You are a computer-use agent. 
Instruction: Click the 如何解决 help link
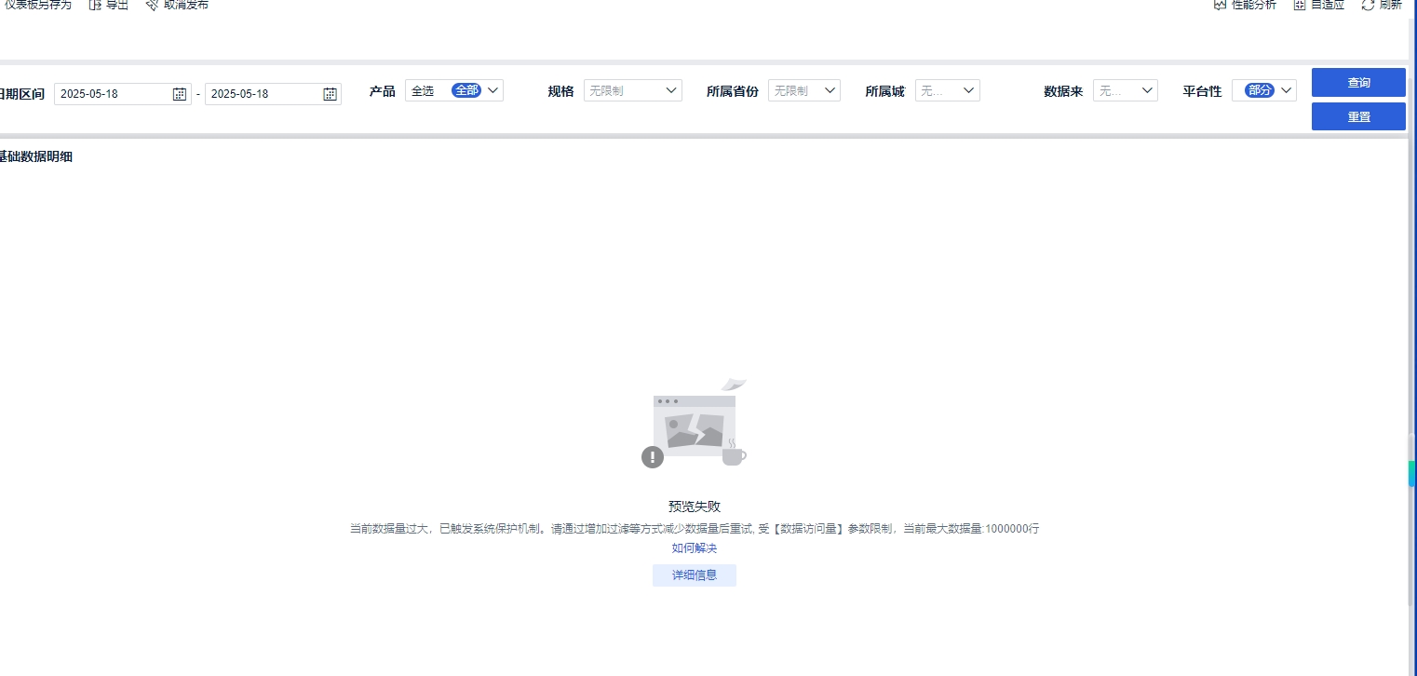[x=695, y=548]
